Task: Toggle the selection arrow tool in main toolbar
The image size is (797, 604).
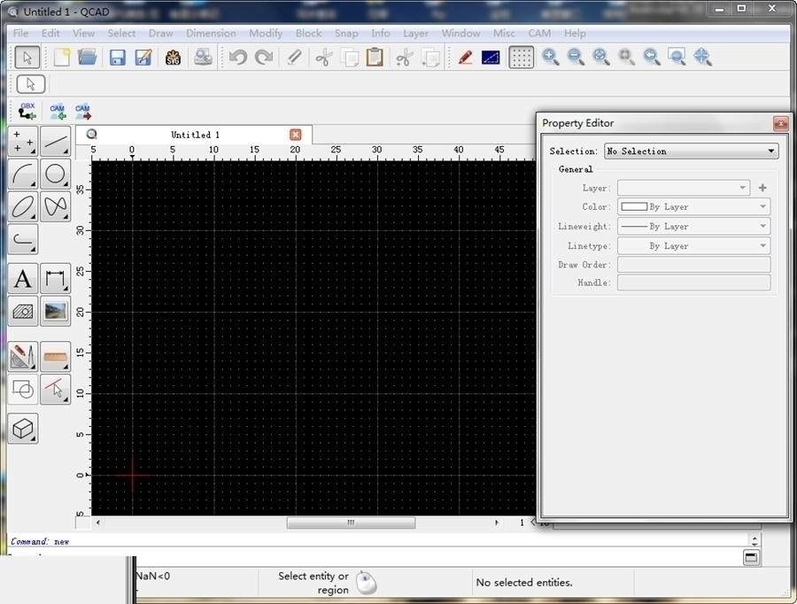Action: (27, 58)
